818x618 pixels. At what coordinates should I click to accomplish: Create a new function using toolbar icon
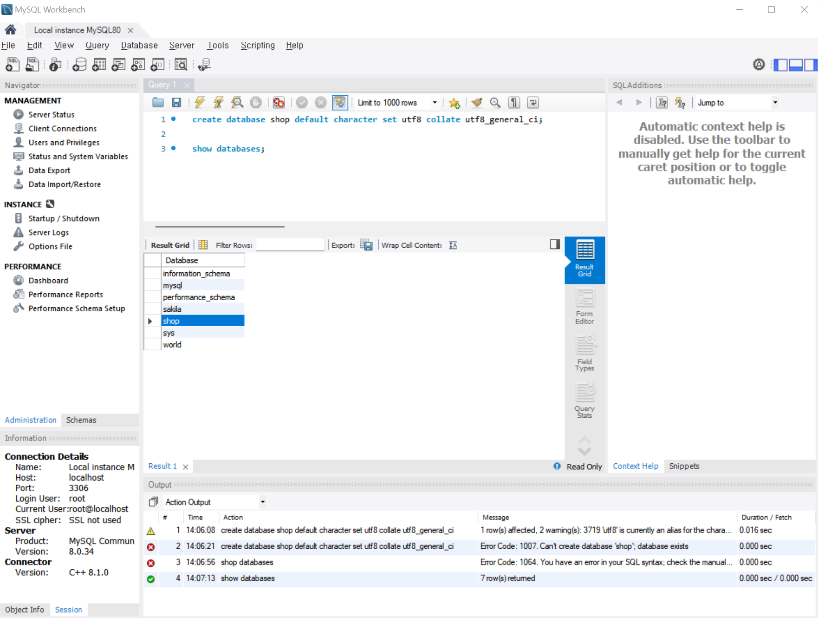pos(157,65)
